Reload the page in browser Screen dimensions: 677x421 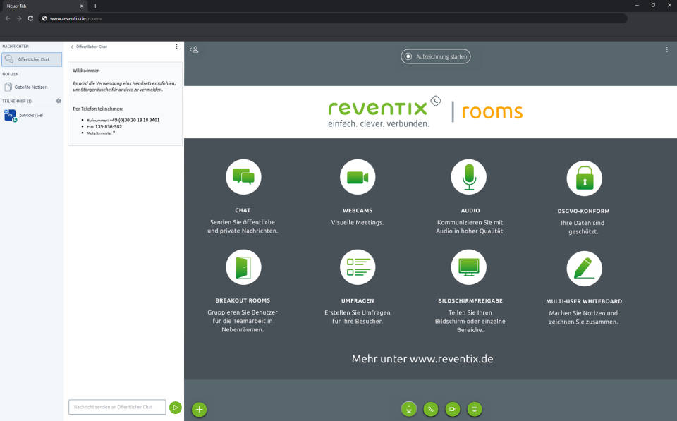pos(30,18)
